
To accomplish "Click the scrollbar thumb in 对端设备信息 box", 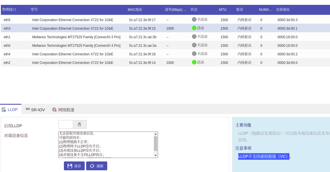I will point(155,143).
